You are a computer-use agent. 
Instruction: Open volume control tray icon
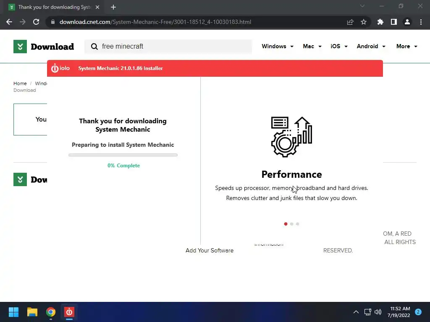tap(378, 312)
